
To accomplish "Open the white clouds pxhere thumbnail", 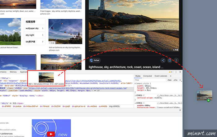I will click(61, 4).
